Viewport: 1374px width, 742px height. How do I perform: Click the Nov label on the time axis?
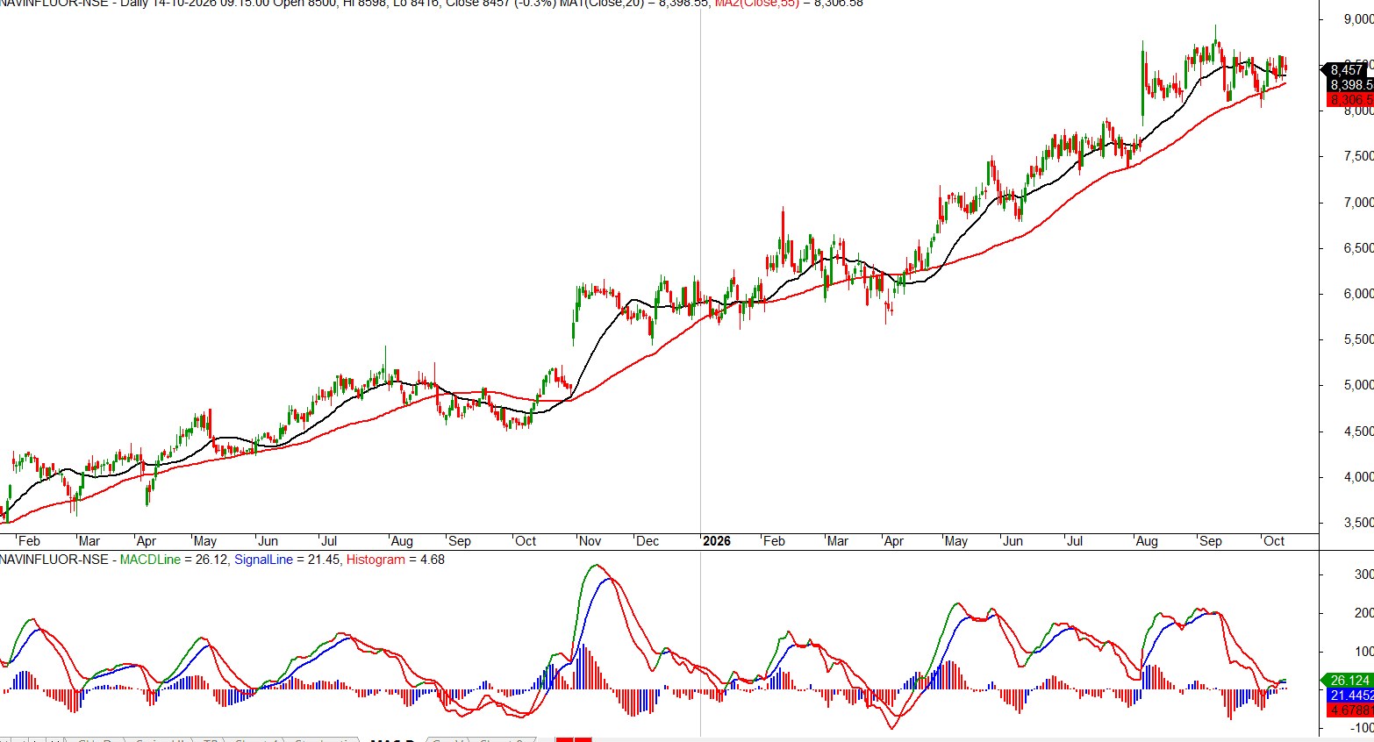pyautogui.click(x=590, y=541)
